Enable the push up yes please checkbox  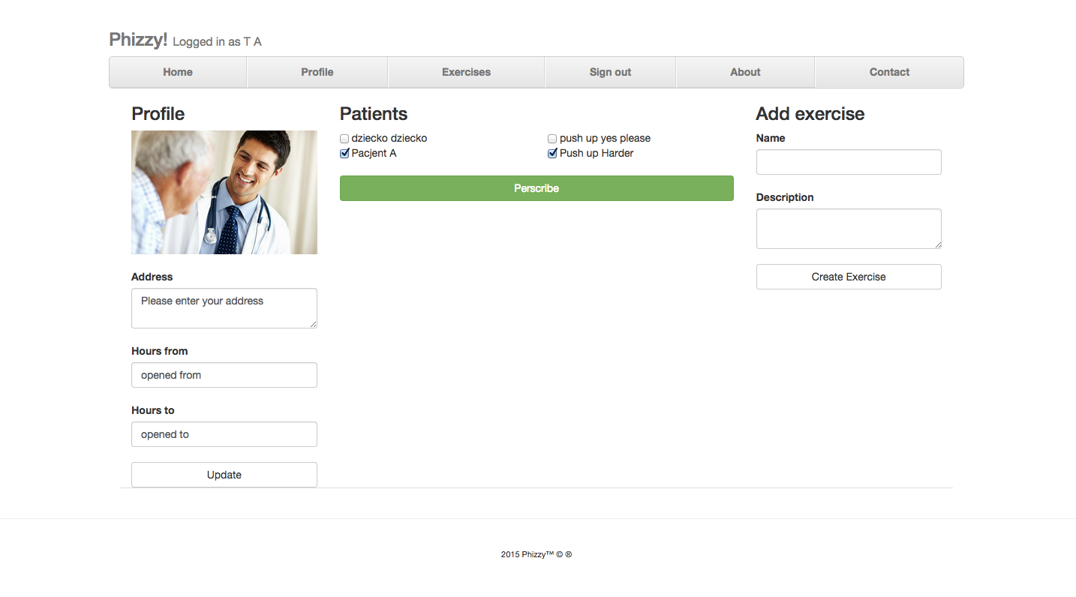click(552, 139)
